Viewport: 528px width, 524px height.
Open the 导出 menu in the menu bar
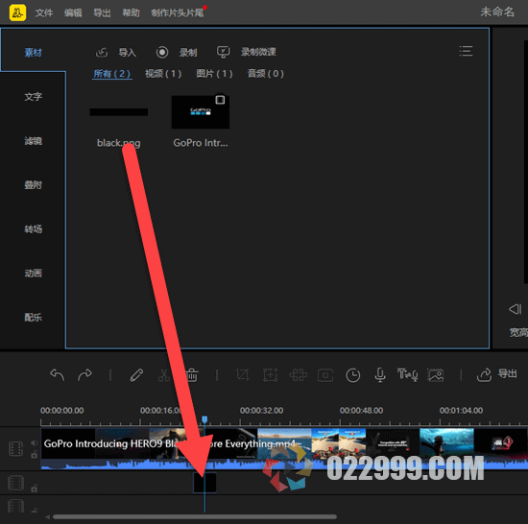(x=102, y=13)
